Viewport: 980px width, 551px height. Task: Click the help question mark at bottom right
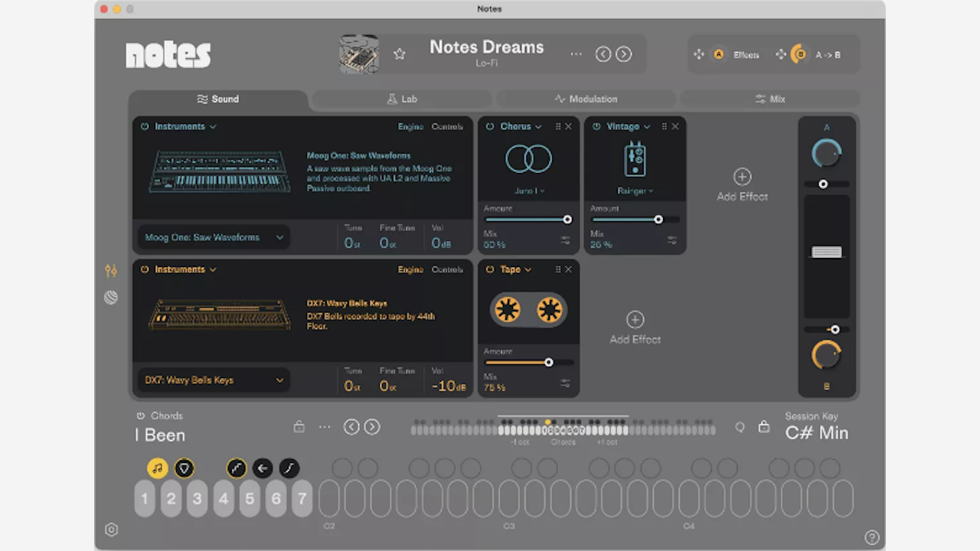872,537
